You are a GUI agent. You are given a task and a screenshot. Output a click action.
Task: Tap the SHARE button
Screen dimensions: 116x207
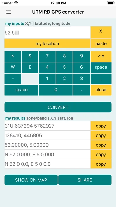(85, 180)
